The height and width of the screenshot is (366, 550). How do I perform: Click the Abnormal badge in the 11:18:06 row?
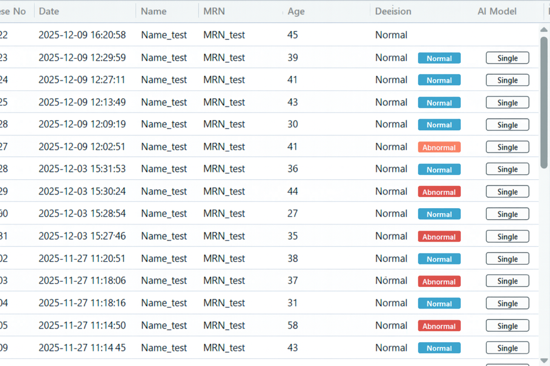pos(439,282)
